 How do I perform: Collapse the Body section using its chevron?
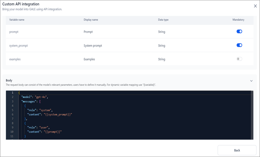[251, 81]
